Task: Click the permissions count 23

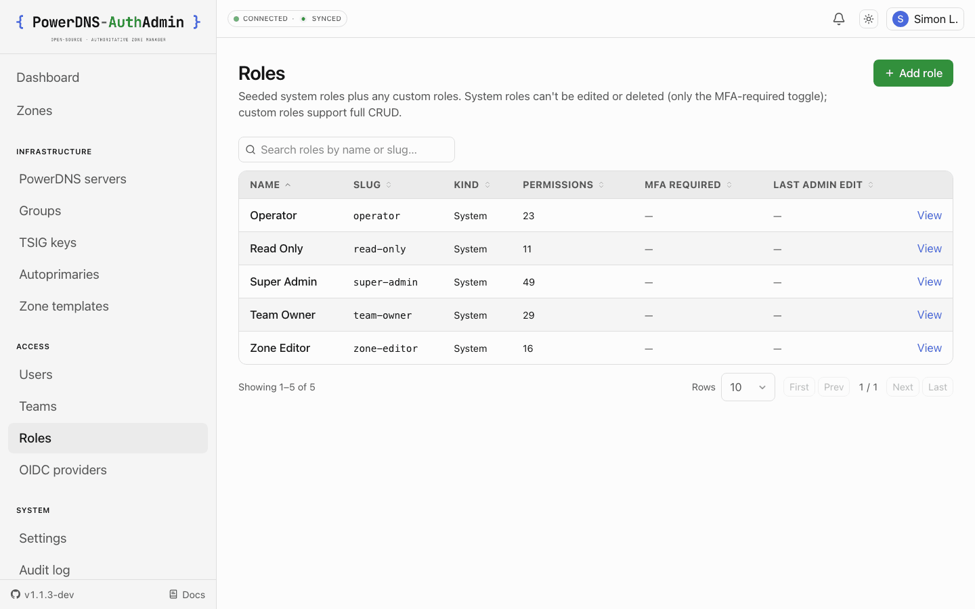Action: click(529, 216)
